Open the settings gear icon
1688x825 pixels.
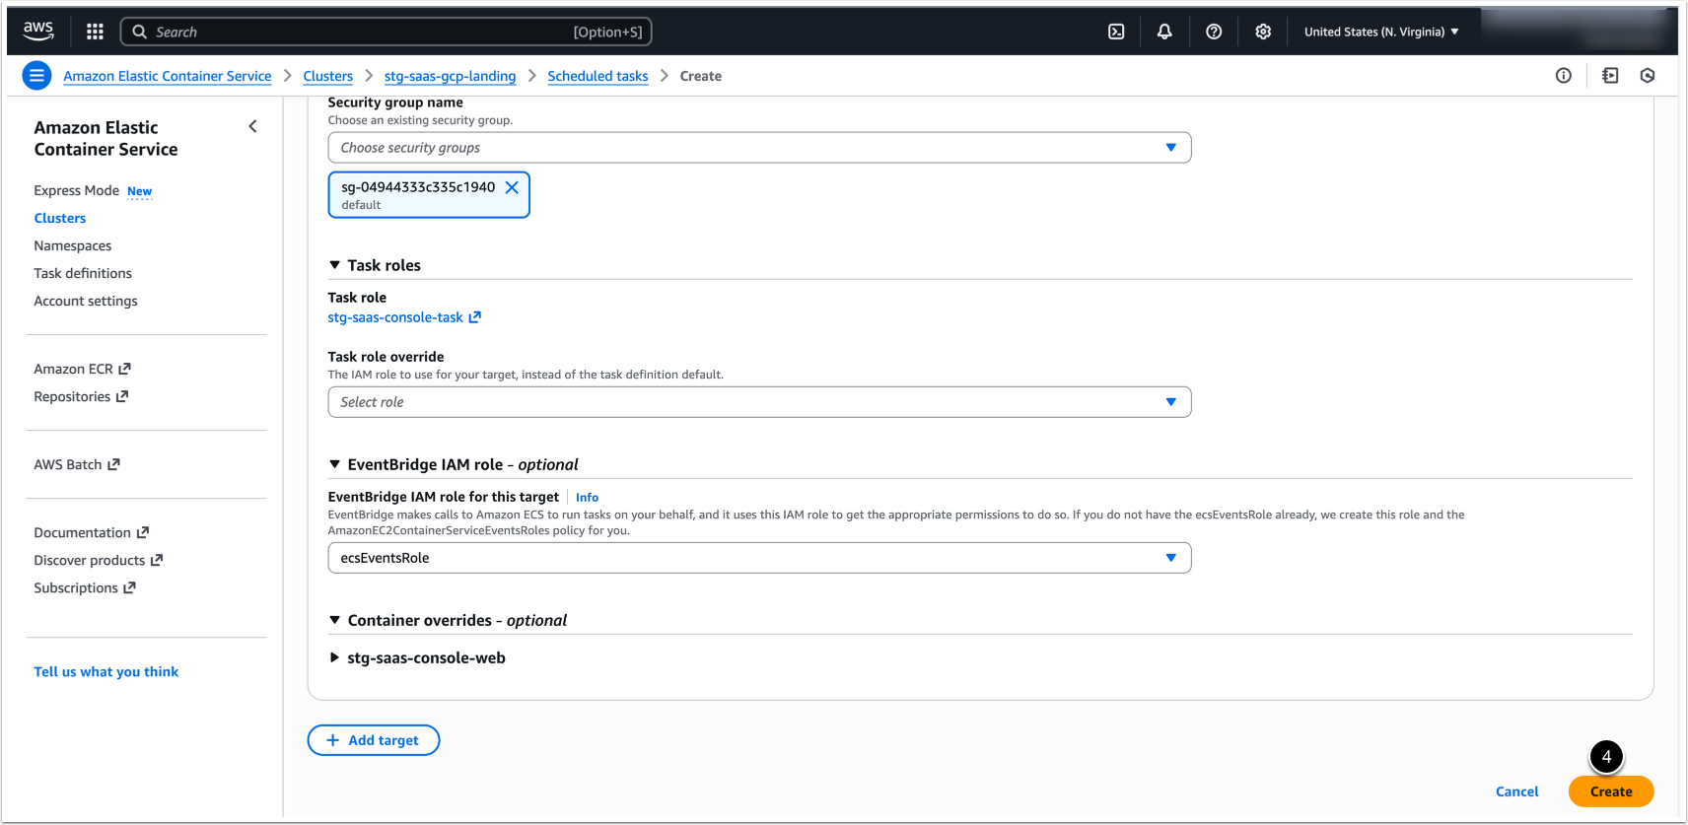[1263, 32]
